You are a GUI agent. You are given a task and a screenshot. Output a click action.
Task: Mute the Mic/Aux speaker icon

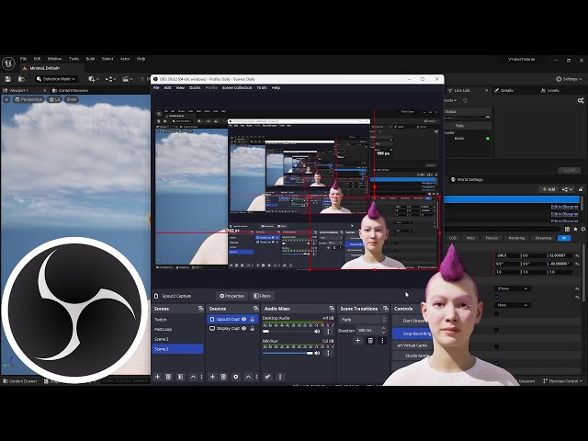pyautogui.click(x=317, y=353)
